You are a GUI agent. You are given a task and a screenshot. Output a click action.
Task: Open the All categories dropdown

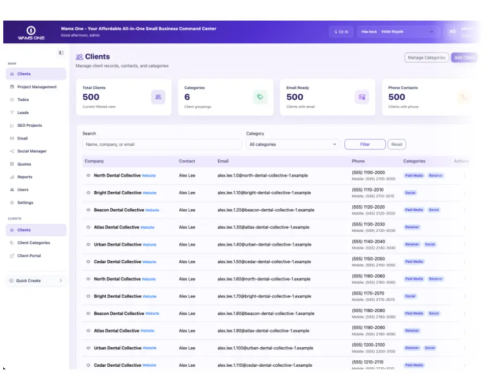293,144
